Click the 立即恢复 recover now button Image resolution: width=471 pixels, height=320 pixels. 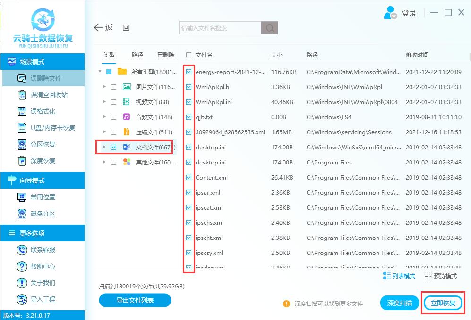(443, 303)
